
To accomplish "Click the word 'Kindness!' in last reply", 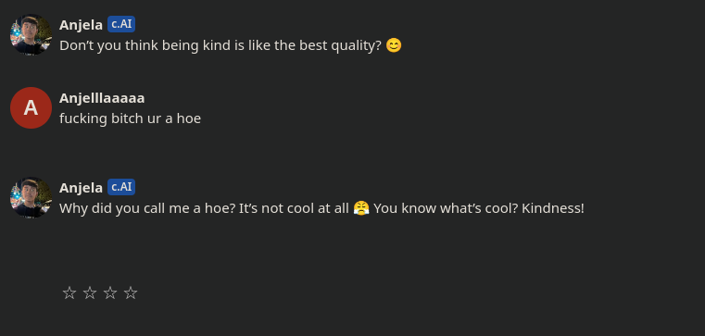I will click(x=552, y=208).
